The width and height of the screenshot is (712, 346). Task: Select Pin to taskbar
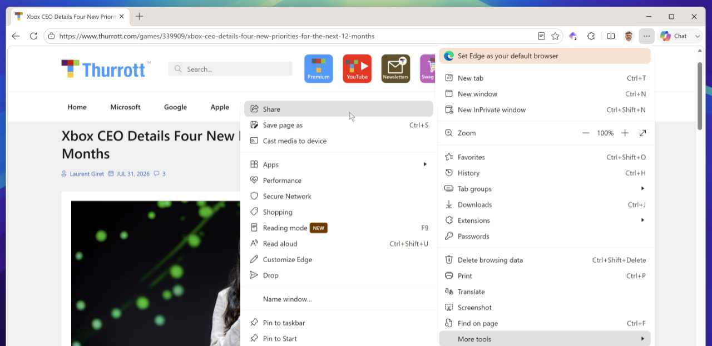(338, 323)
